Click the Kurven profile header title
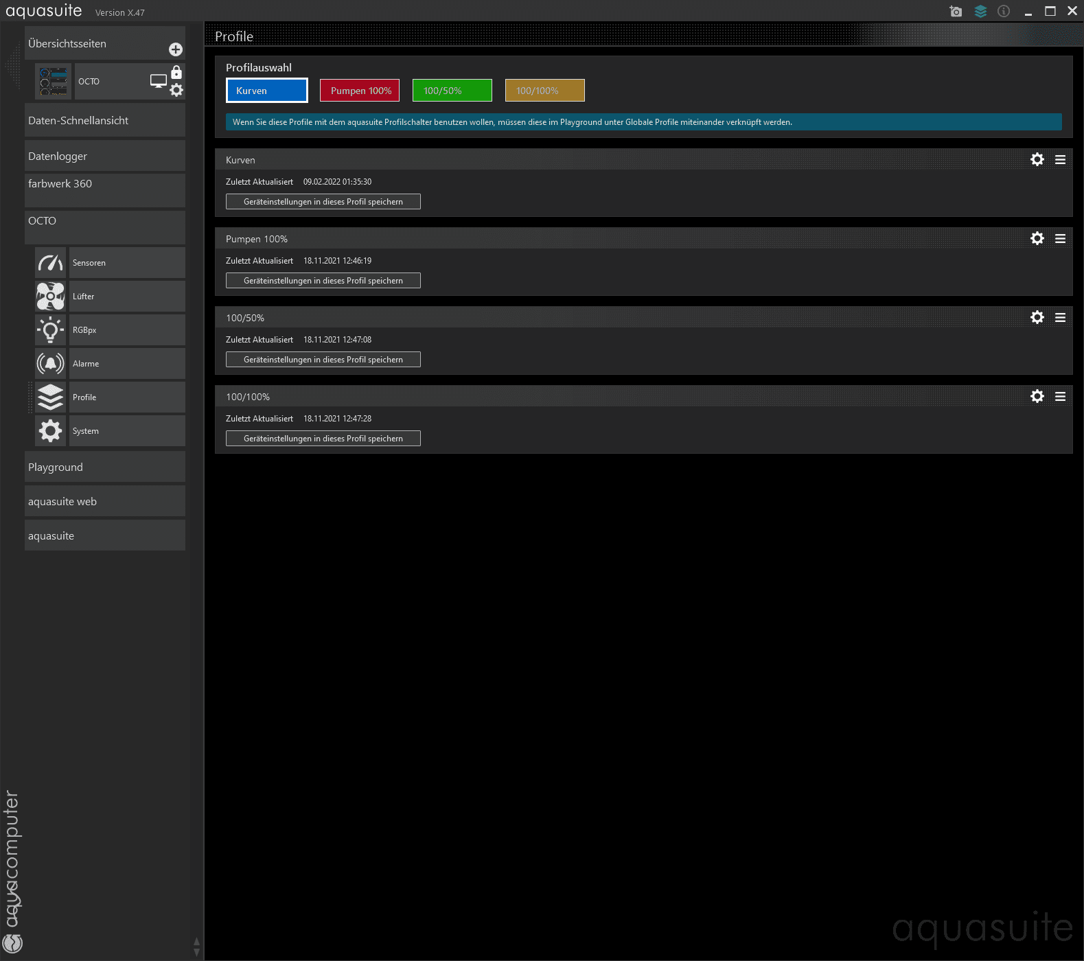 click(x=240, y=160)
